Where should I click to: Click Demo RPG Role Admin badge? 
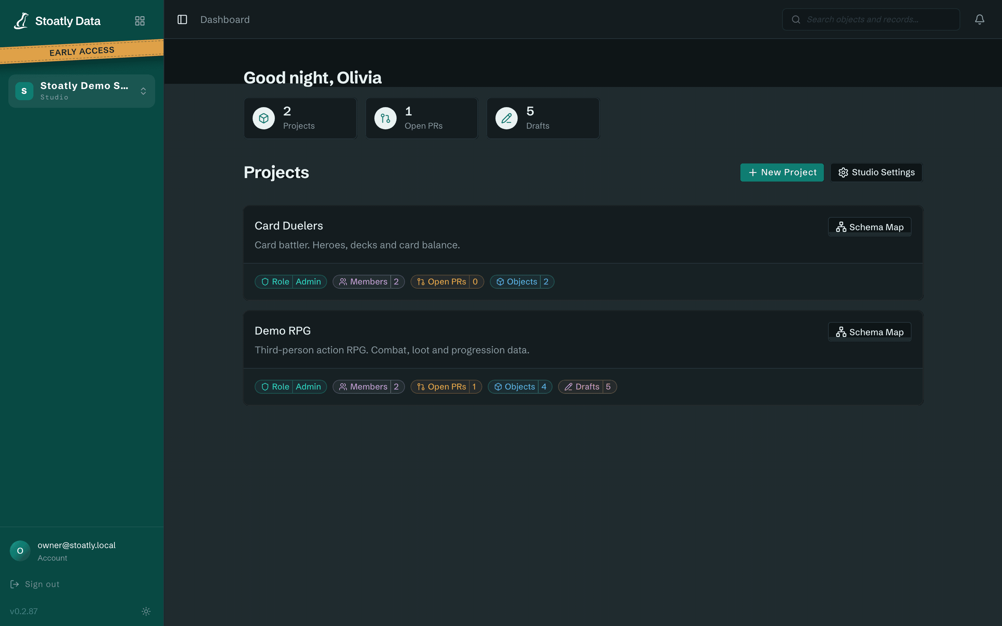pos(291,387)
